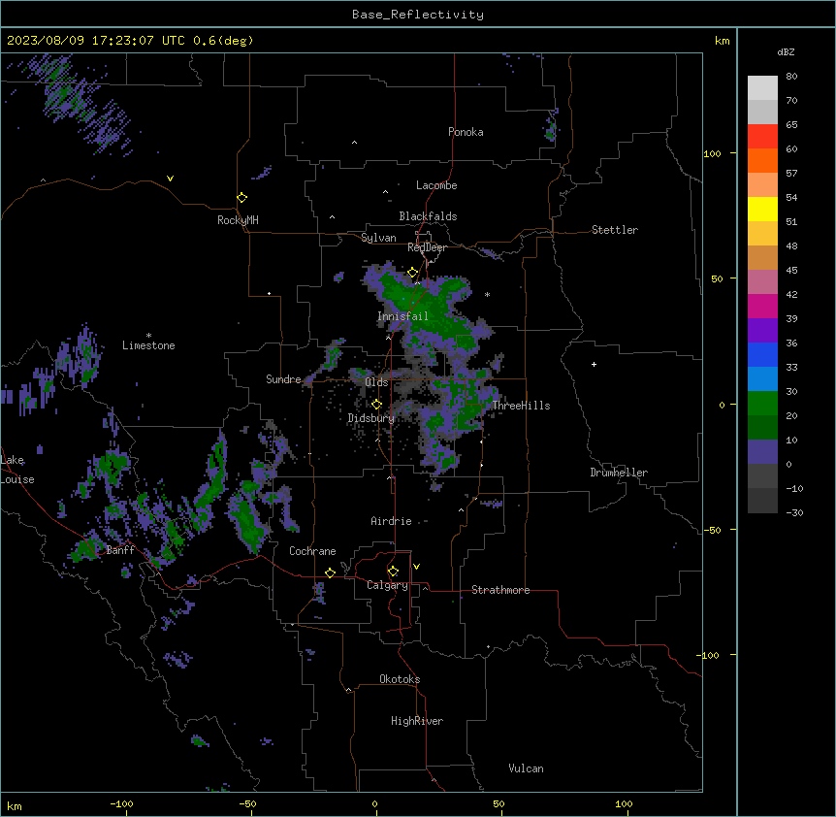Click the Sundre town label
Viewport: 836px width, 817px height.
[283, 379]
